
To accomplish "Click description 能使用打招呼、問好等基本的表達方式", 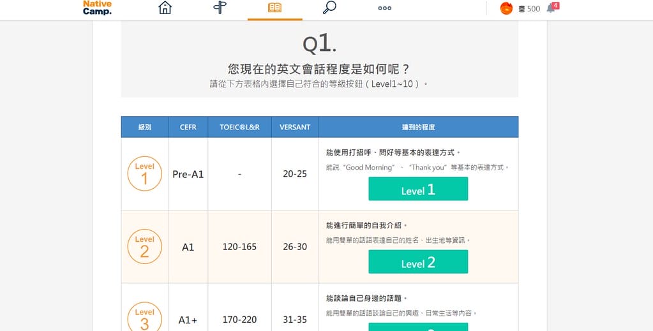I will tap(394, 152).
